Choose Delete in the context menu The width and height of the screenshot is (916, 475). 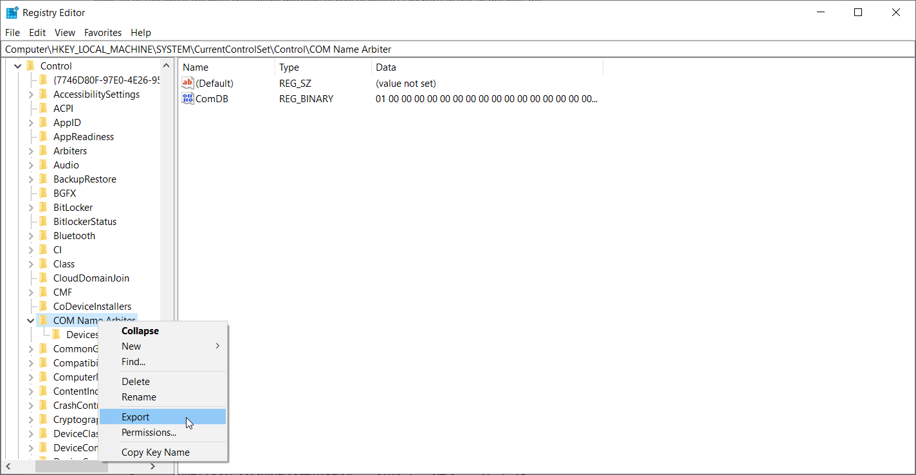[163, 381]
